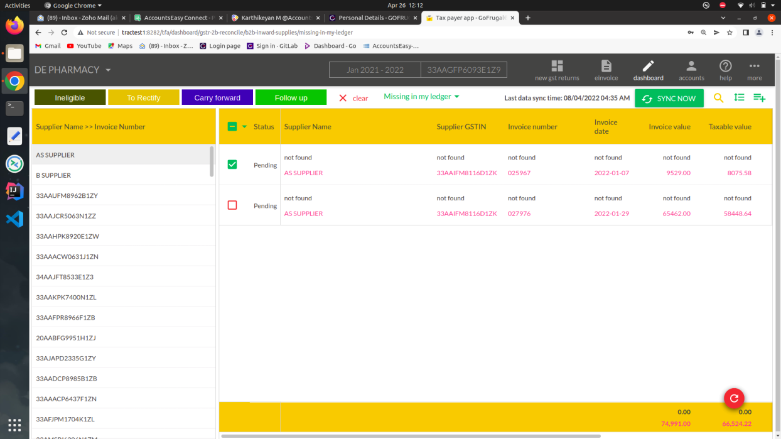Viewport: 781px width, 439px height.
Task: Open Missing in my ledger dropdown
Action: pos(421,97)
